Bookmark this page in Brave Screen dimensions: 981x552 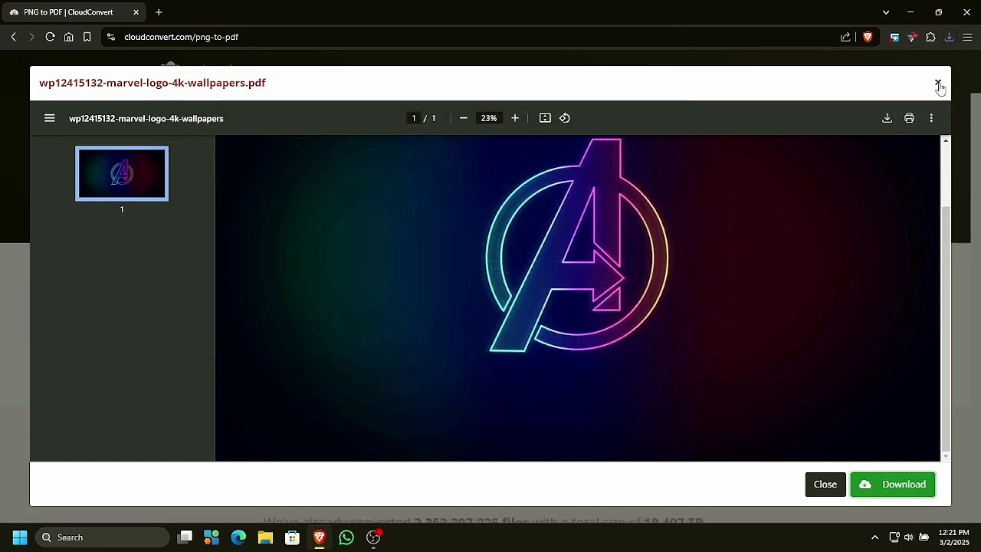click(x=87, y=37)
